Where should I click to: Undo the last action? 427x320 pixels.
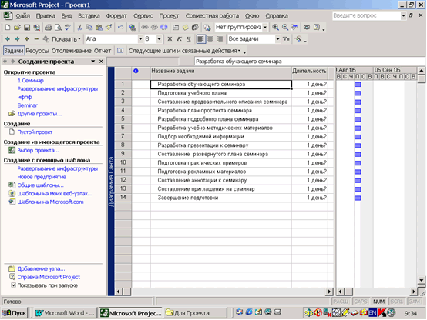pos(120,27)
